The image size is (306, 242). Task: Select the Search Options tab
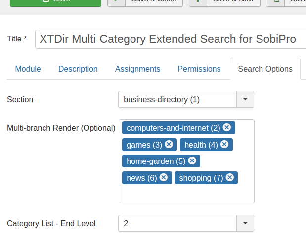(265, 69)
